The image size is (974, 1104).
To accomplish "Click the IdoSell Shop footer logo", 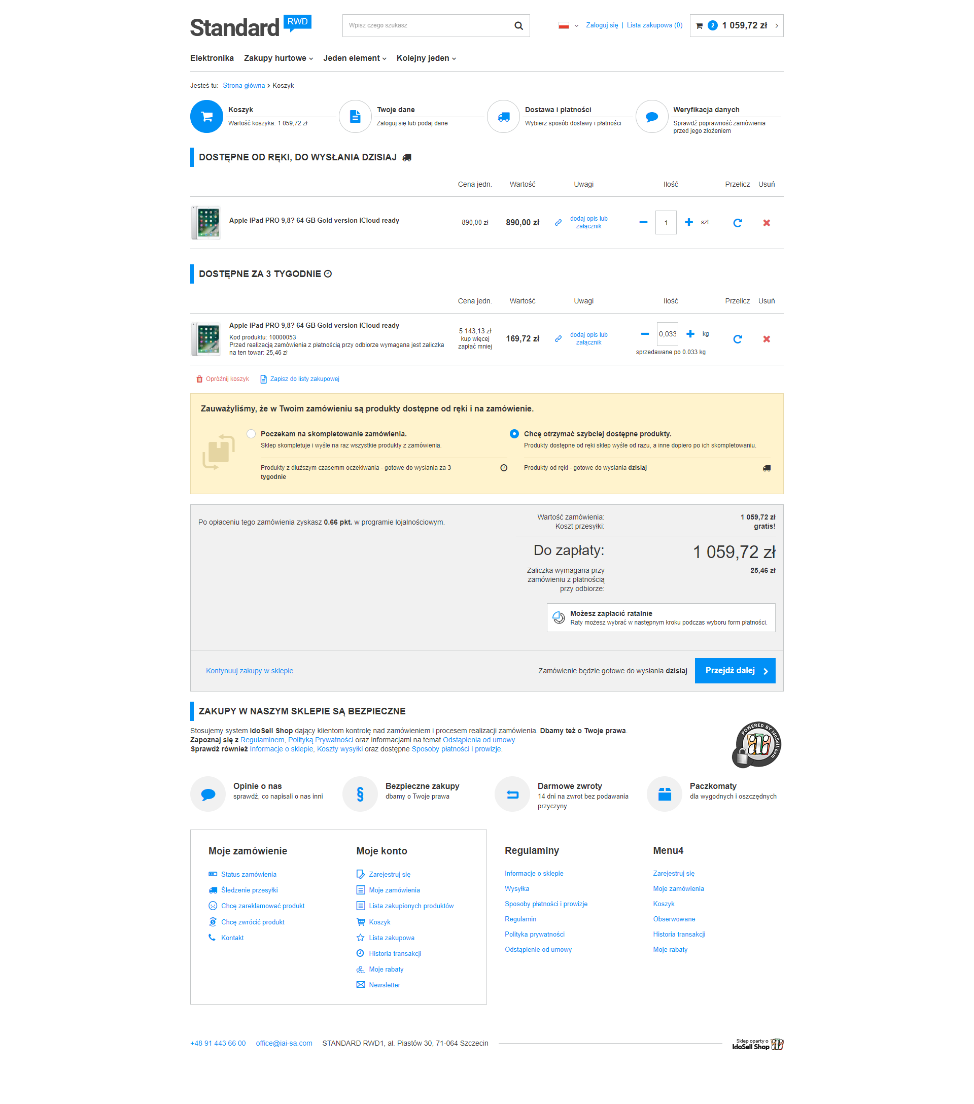I will [757, 1044].
